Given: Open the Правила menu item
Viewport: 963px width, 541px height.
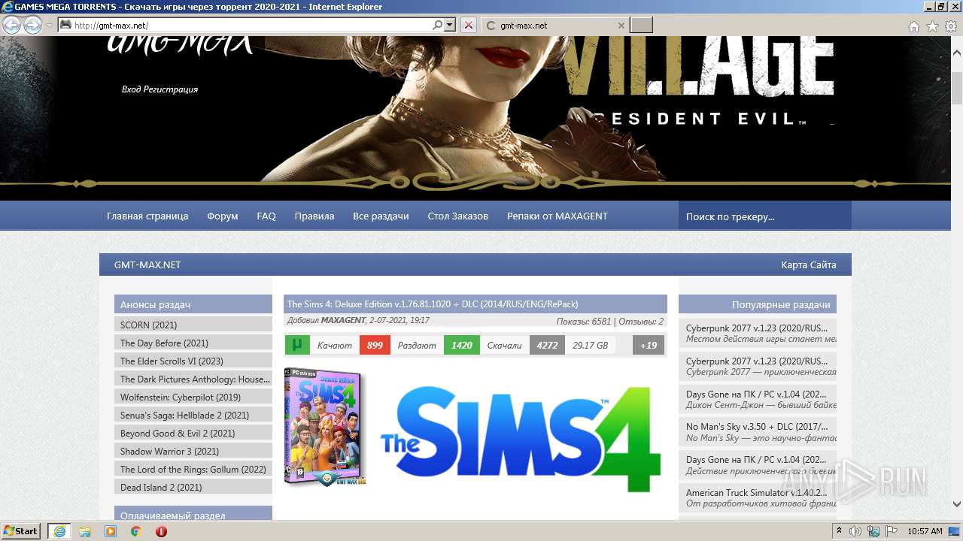Looking at the screenshot, I should pos(314,216).
